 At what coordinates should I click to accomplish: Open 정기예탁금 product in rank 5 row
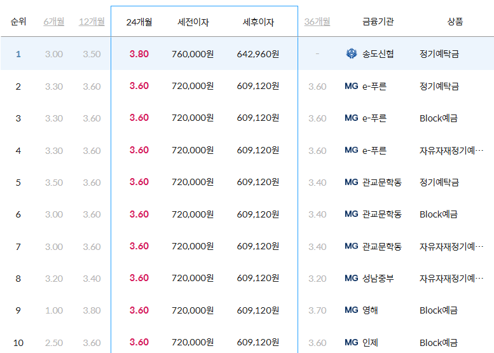pyautogui.click(x=439, y=182)
